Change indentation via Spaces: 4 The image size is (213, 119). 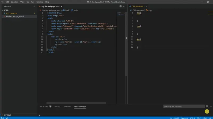tap(185, 118)
